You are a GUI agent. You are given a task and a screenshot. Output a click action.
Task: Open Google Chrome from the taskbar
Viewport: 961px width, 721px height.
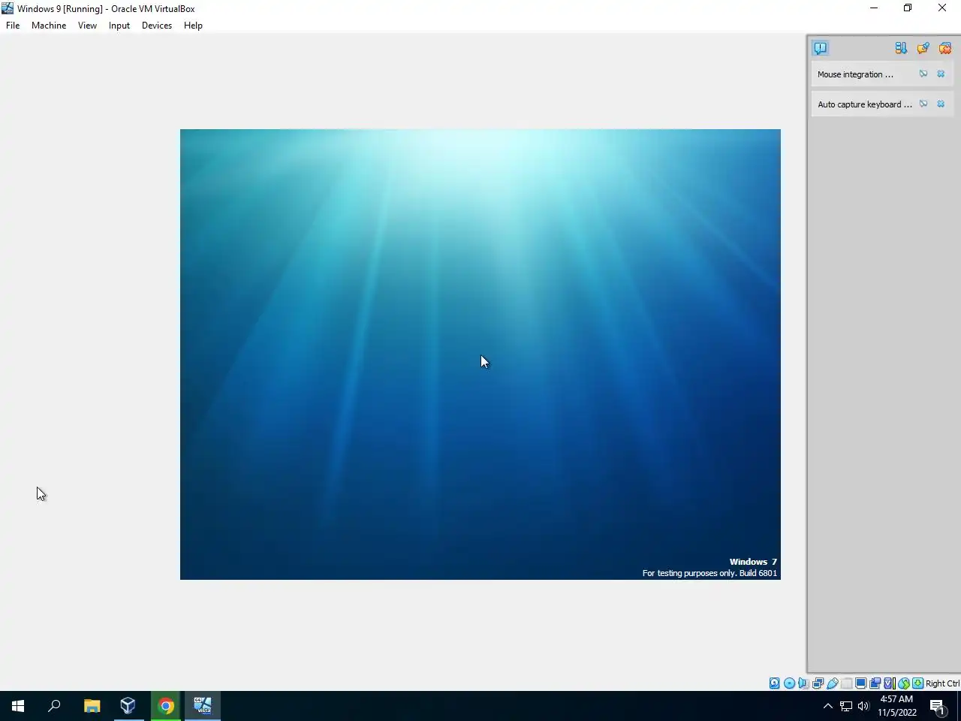(x=166, y=706)
